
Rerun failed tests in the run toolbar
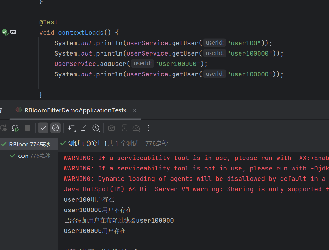15,128
